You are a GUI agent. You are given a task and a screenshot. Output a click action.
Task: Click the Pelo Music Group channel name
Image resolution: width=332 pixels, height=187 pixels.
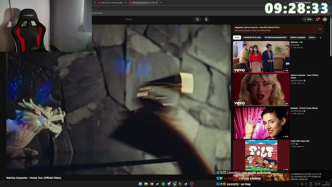pos(296,111)
